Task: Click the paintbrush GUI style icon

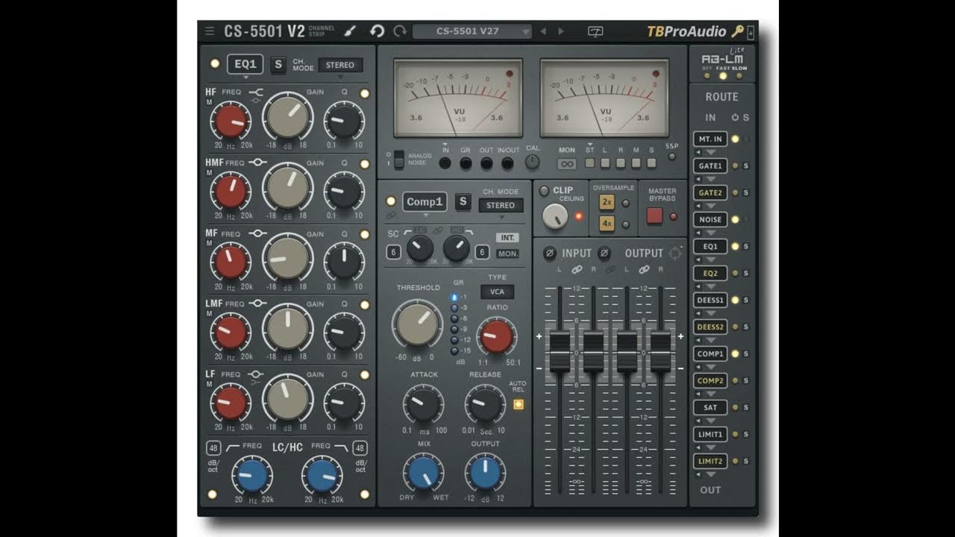Action: [x=351, y=31]
